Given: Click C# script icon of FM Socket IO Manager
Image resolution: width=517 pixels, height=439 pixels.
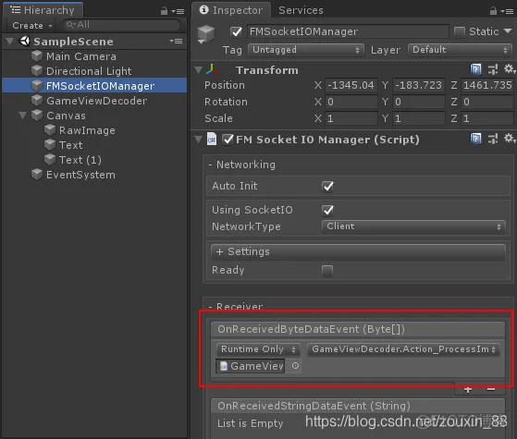Looking at the screenshot, I should (x=212, y=139).
